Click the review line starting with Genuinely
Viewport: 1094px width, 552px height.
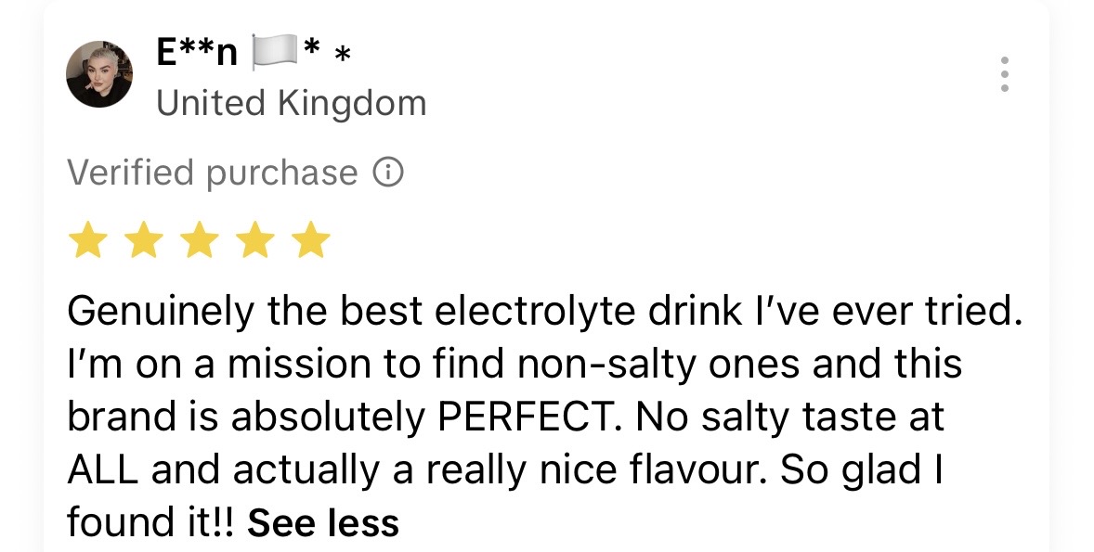tap(543, 312)
